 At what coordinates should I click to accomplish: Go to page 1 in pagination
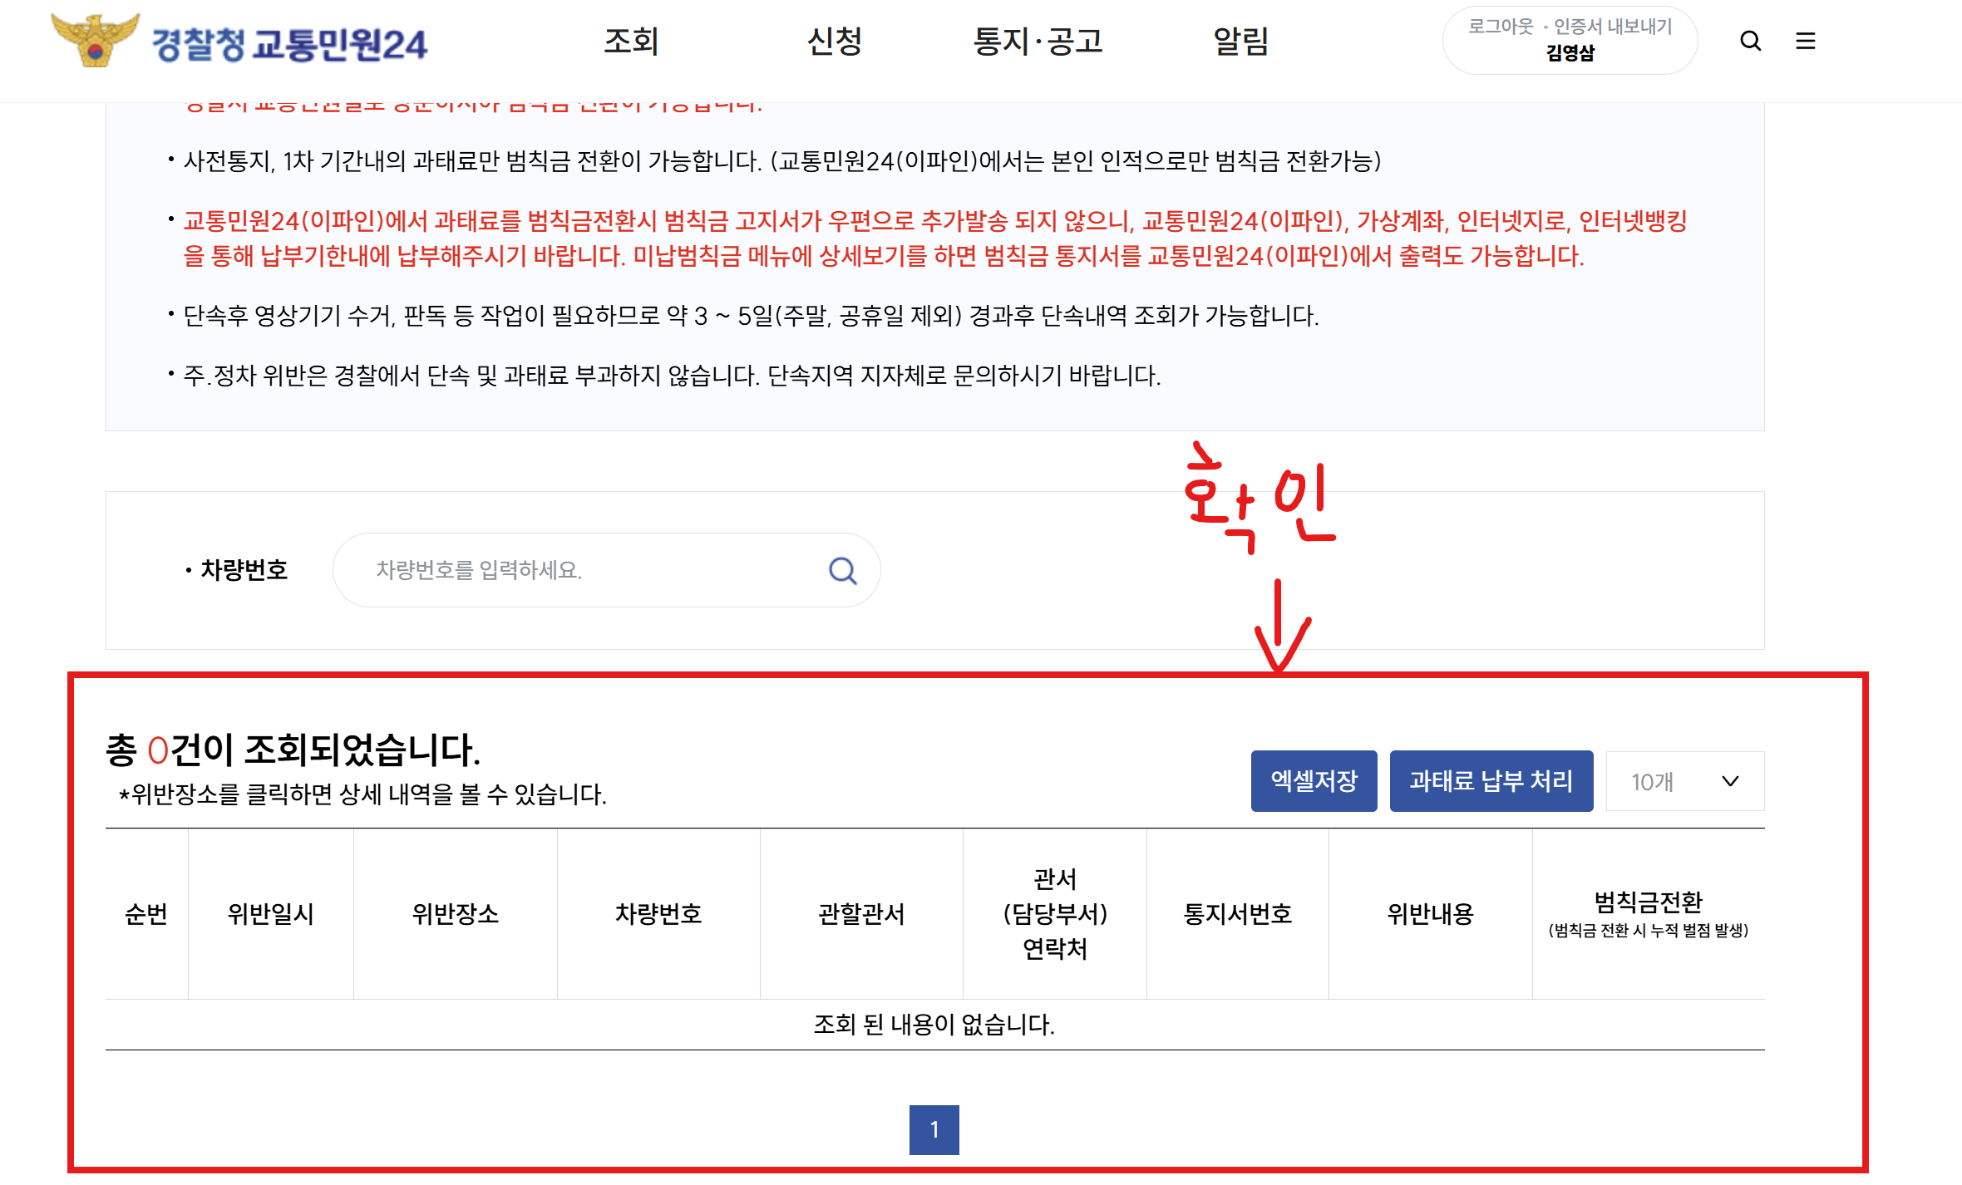[934, 1129]
